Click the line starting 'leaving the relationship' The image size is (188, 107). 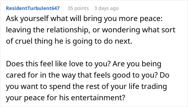(91, 30)
